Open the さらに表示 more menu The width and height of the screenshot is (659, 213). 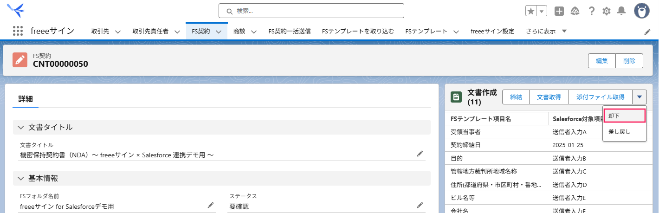pos(546,31)
